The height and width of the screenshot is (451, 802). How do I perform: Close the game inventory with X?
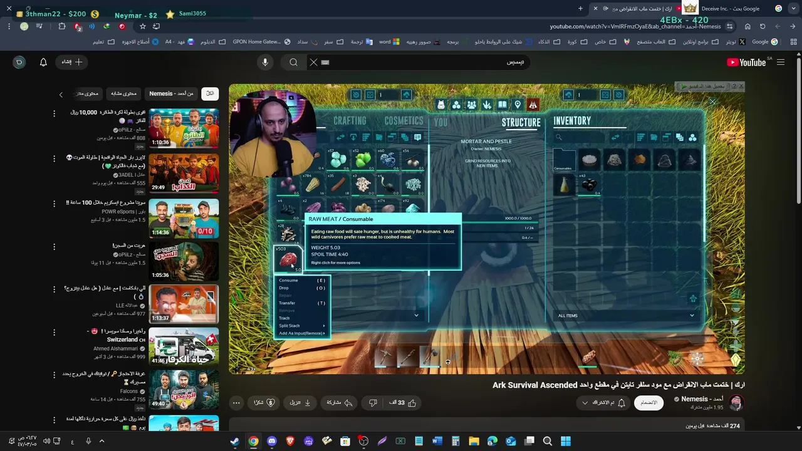[x=712, y=101]
